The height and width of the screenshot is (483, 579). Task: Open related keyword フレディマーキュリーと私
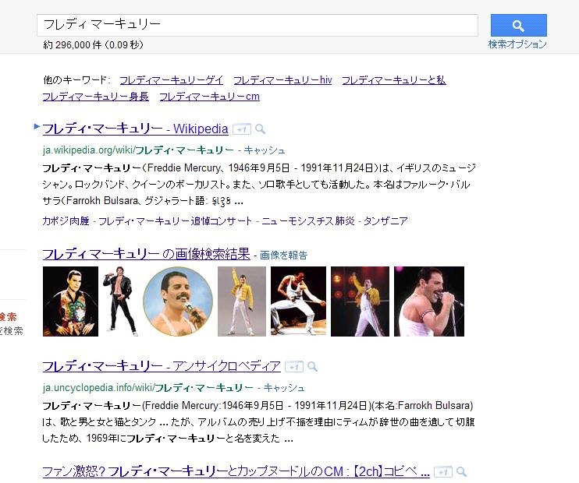394,80
